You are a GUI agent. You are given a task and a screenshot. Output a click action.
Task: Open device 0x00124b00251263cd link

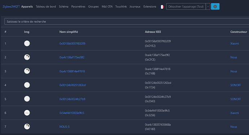(x=73, y=85)
